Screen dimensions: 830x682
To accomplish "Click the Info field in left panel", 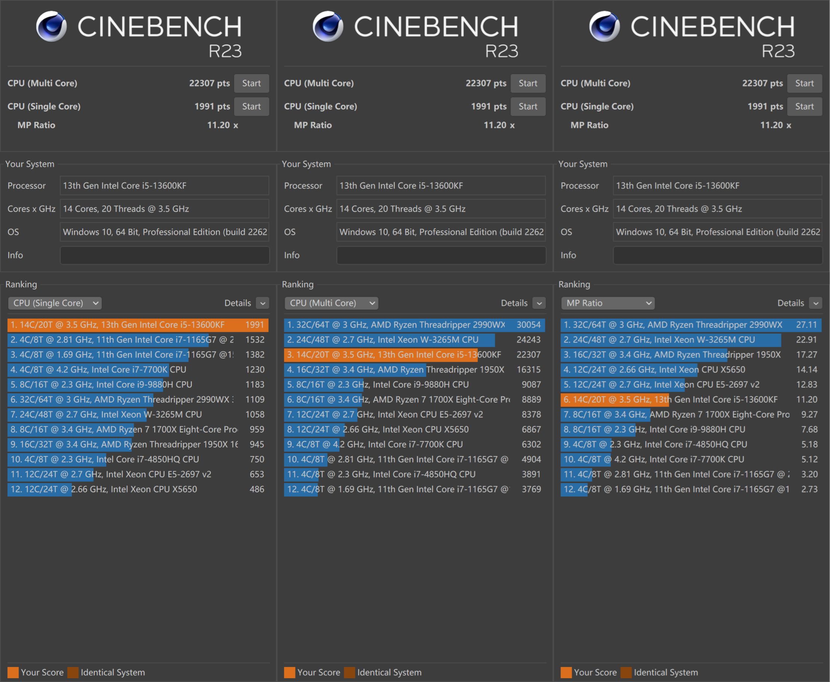I will click(165, 255).
